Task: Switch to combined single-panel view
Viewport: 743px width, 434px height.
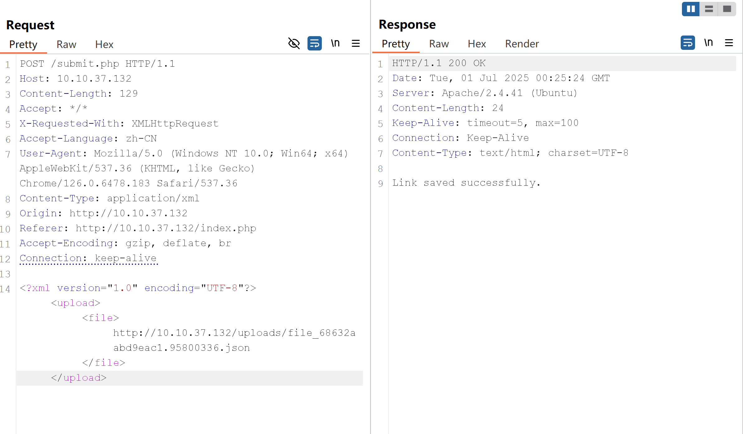Action: tap(727, 9)
